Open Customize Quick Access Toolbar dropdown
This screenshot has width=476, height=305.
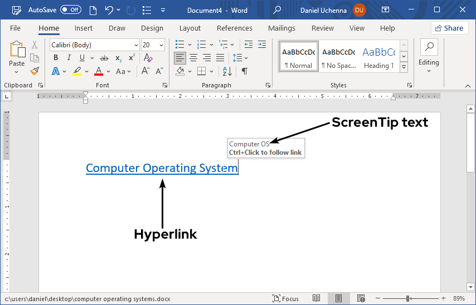pyautogui.click(x=163, y=11)
